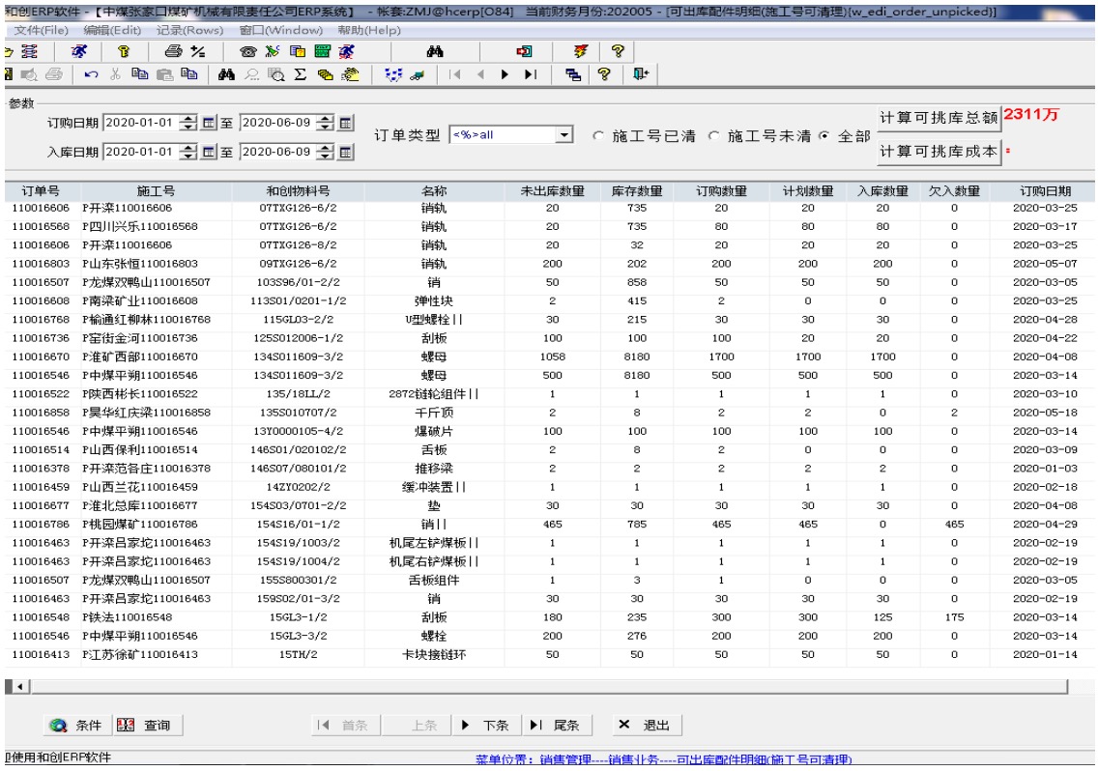
Task: Click the red door exit icon in top toolbar
Action: pos(524,51)
